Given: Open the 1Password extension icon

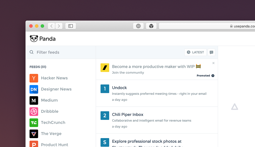Looking at the screenshot, I should tap(138, 26).
